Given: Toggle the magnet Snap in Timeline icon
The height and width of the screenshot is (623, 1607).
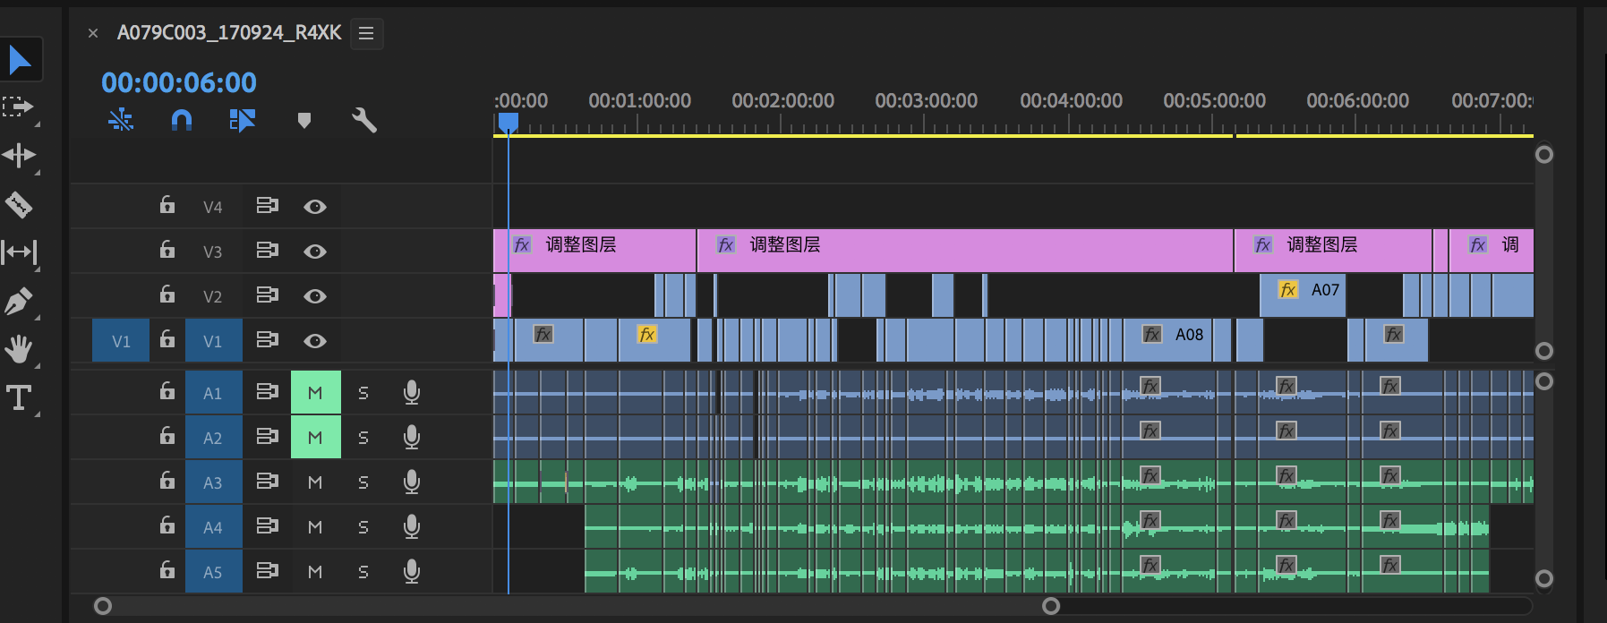Looking at the screenshot, I should (x=182, y=120).
